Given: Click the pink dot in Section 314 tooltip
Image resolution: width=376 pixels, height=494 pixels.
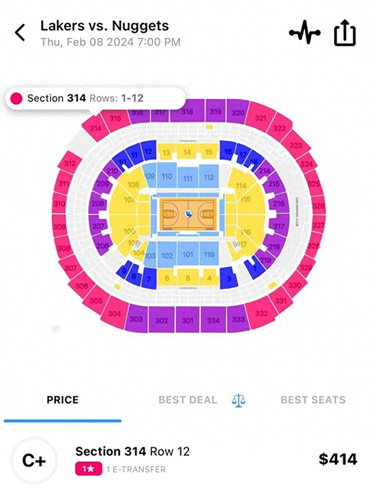Looking at the screenshot, I should [16, 98].
